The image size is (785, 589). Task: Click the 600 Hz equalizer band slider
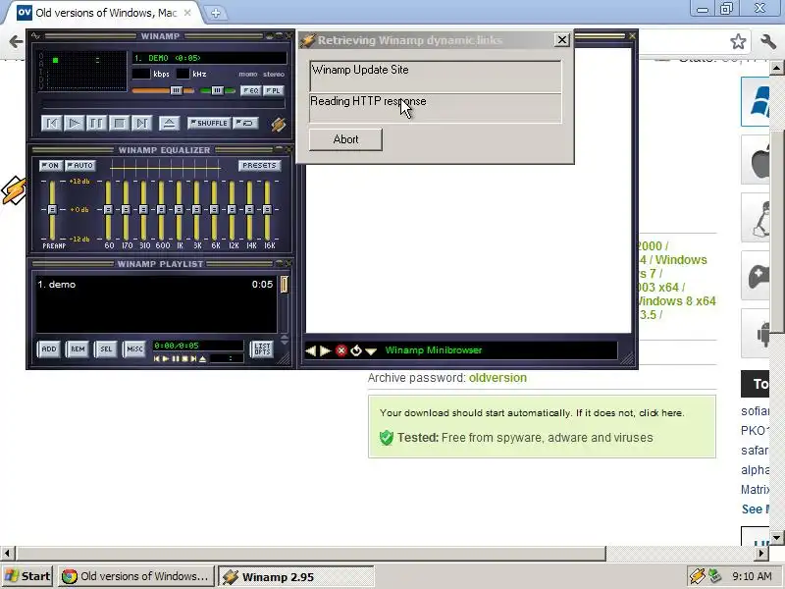tap(161, 210)
